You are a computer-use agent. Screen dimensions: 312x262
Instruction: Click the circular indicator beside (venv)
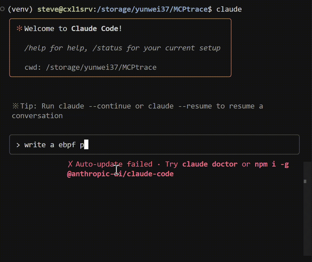(x=2, y=9)
